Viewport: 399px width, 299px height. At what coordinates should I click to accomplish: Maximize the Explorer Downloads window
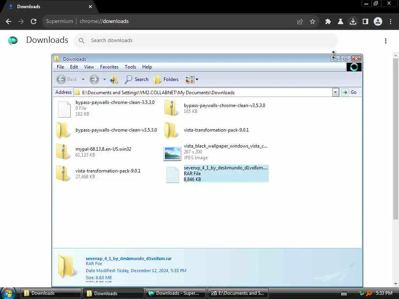point(346,59)
